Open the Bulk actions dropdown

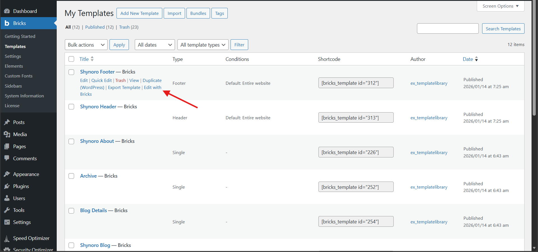tap(86, 45)
